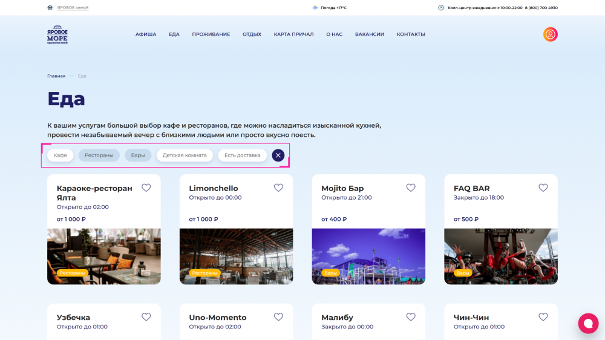Clear filters with the X button
This screenshot has height=340, width=605.
[278, 155]
